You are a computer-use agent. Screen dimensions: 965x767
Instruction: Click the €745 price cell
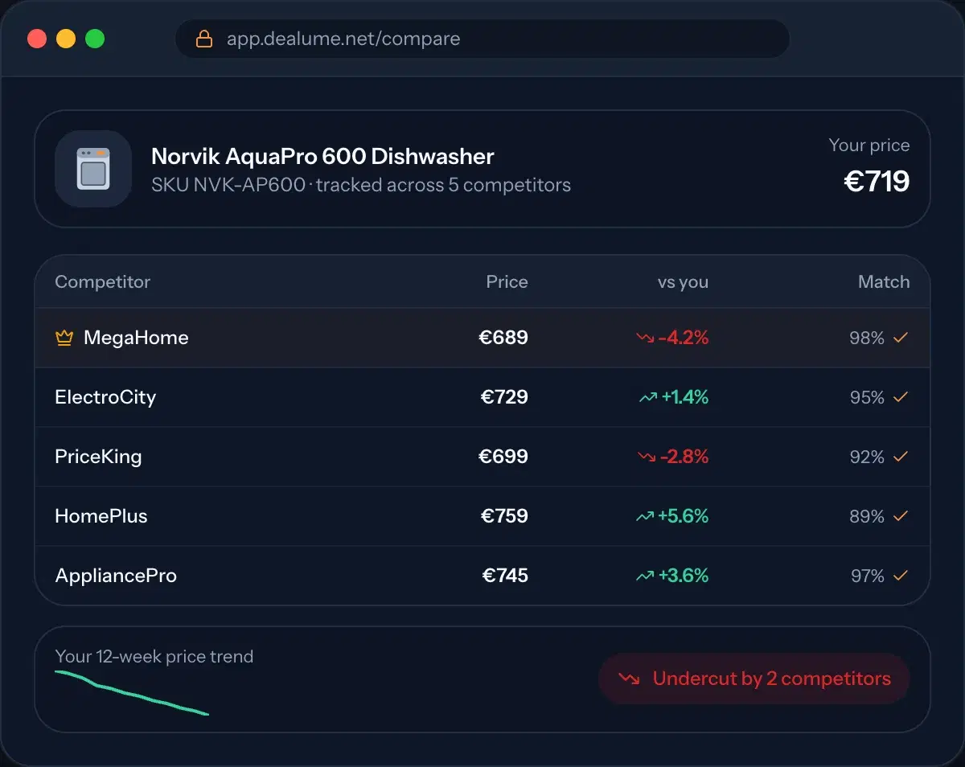[505, 576]
